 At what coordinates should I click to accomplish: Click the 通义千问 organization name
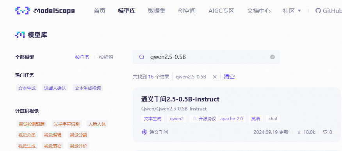[x=159, y=132]
